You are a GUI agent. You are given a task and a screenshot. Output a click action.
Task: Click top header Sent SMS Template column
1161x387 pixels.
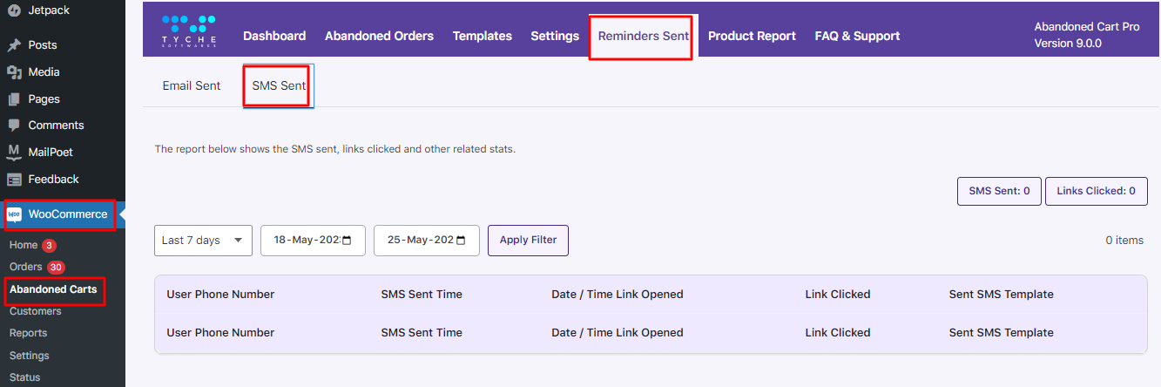tap(1002, 294)
